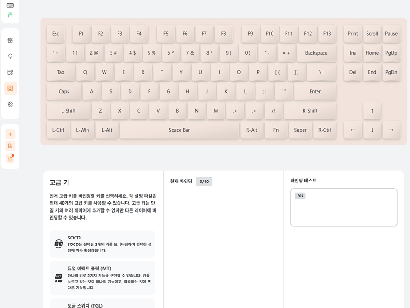The image size is (410, 308).
Task: Select the Ins key
Action: point(353,53)
